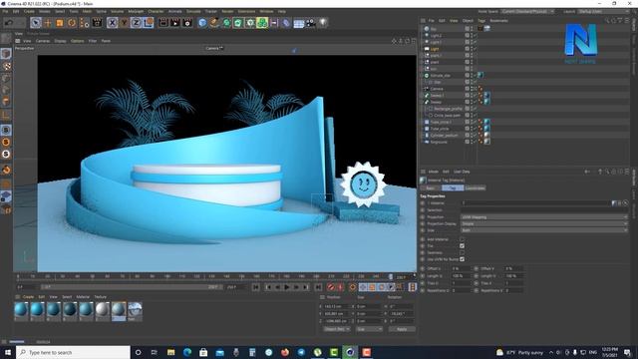Click the Undo arrow in the top toolbar
Screen dimensions: 638x359
click(9, 23)
